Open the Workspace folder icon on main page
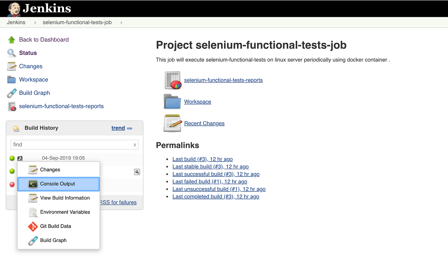Screen dimensions: 448x264 [x=172, y=102]
